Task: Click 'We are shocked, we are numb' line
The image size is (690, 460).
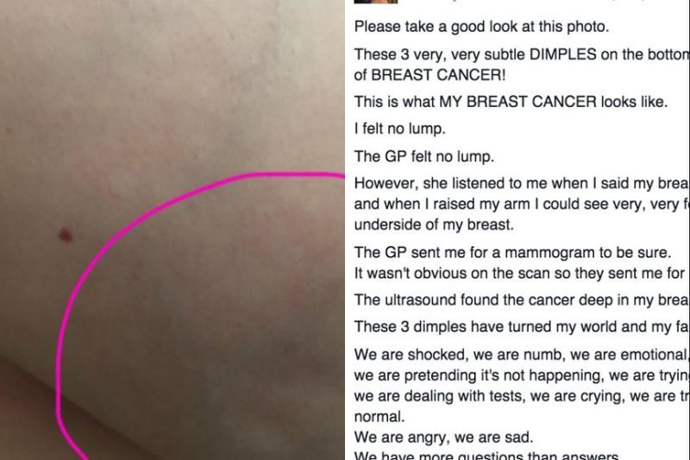Action: (x=522, y=355)
